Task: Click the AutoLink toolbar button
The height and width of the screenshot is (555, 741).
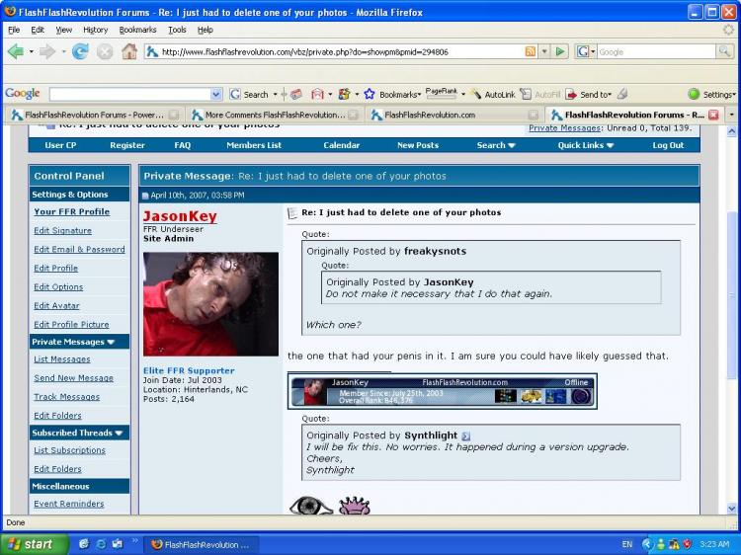Action: [x=493, y=95]
